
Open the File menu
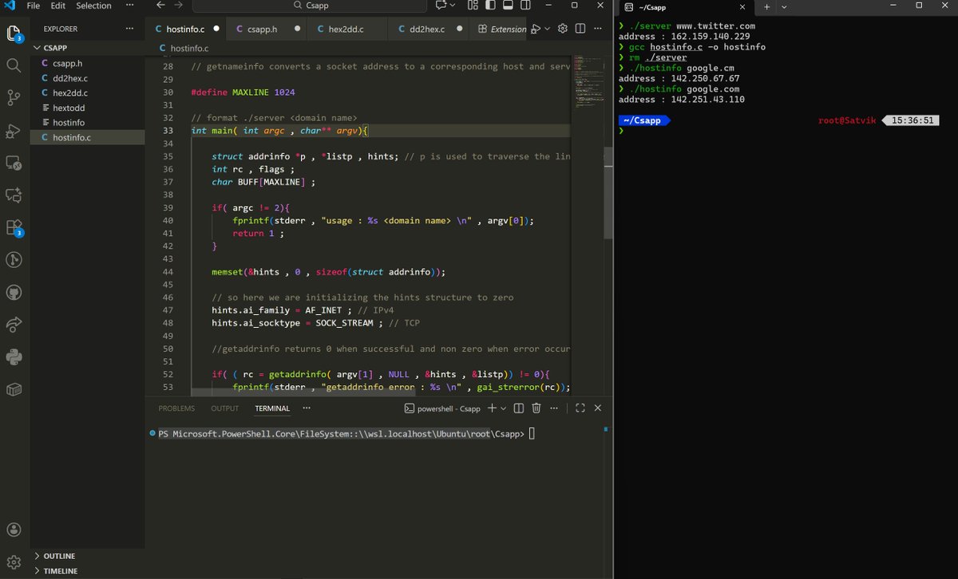[34, 6]
